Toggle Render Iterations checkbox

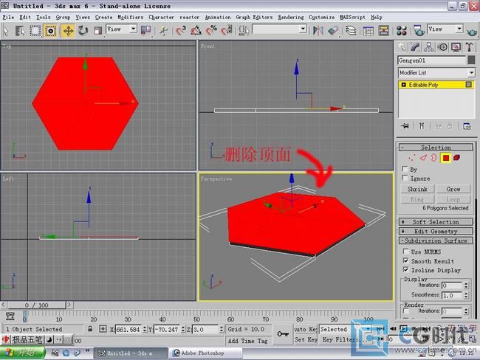tap(406, 311)
